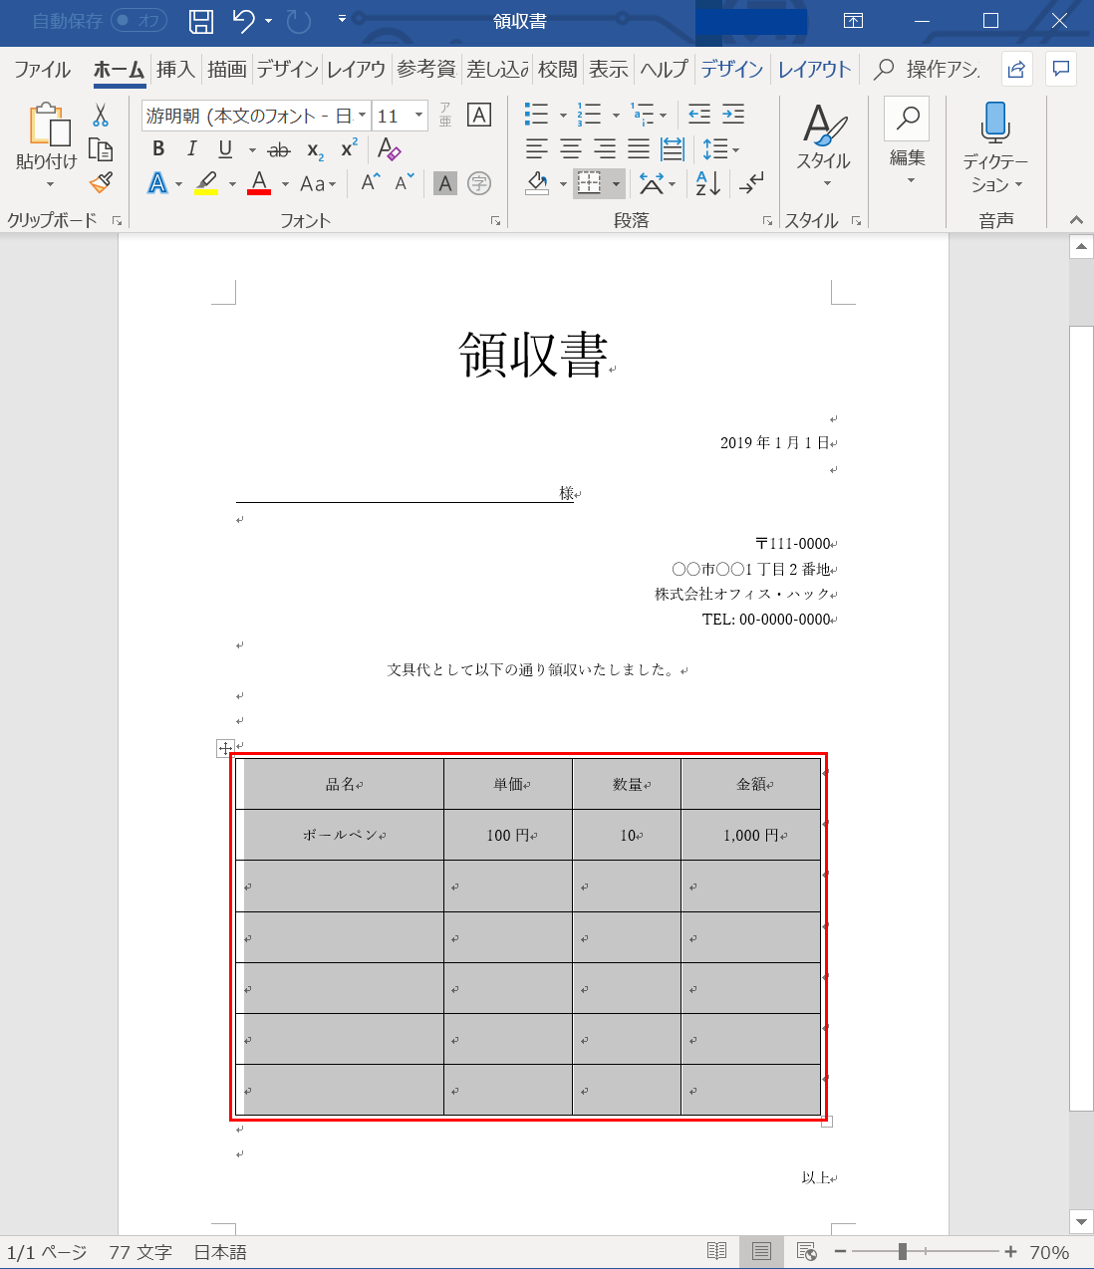Open the change case (Aa) dropdown
The width and height of the screenshot is (1094, 1269).
tap(318, 183)
